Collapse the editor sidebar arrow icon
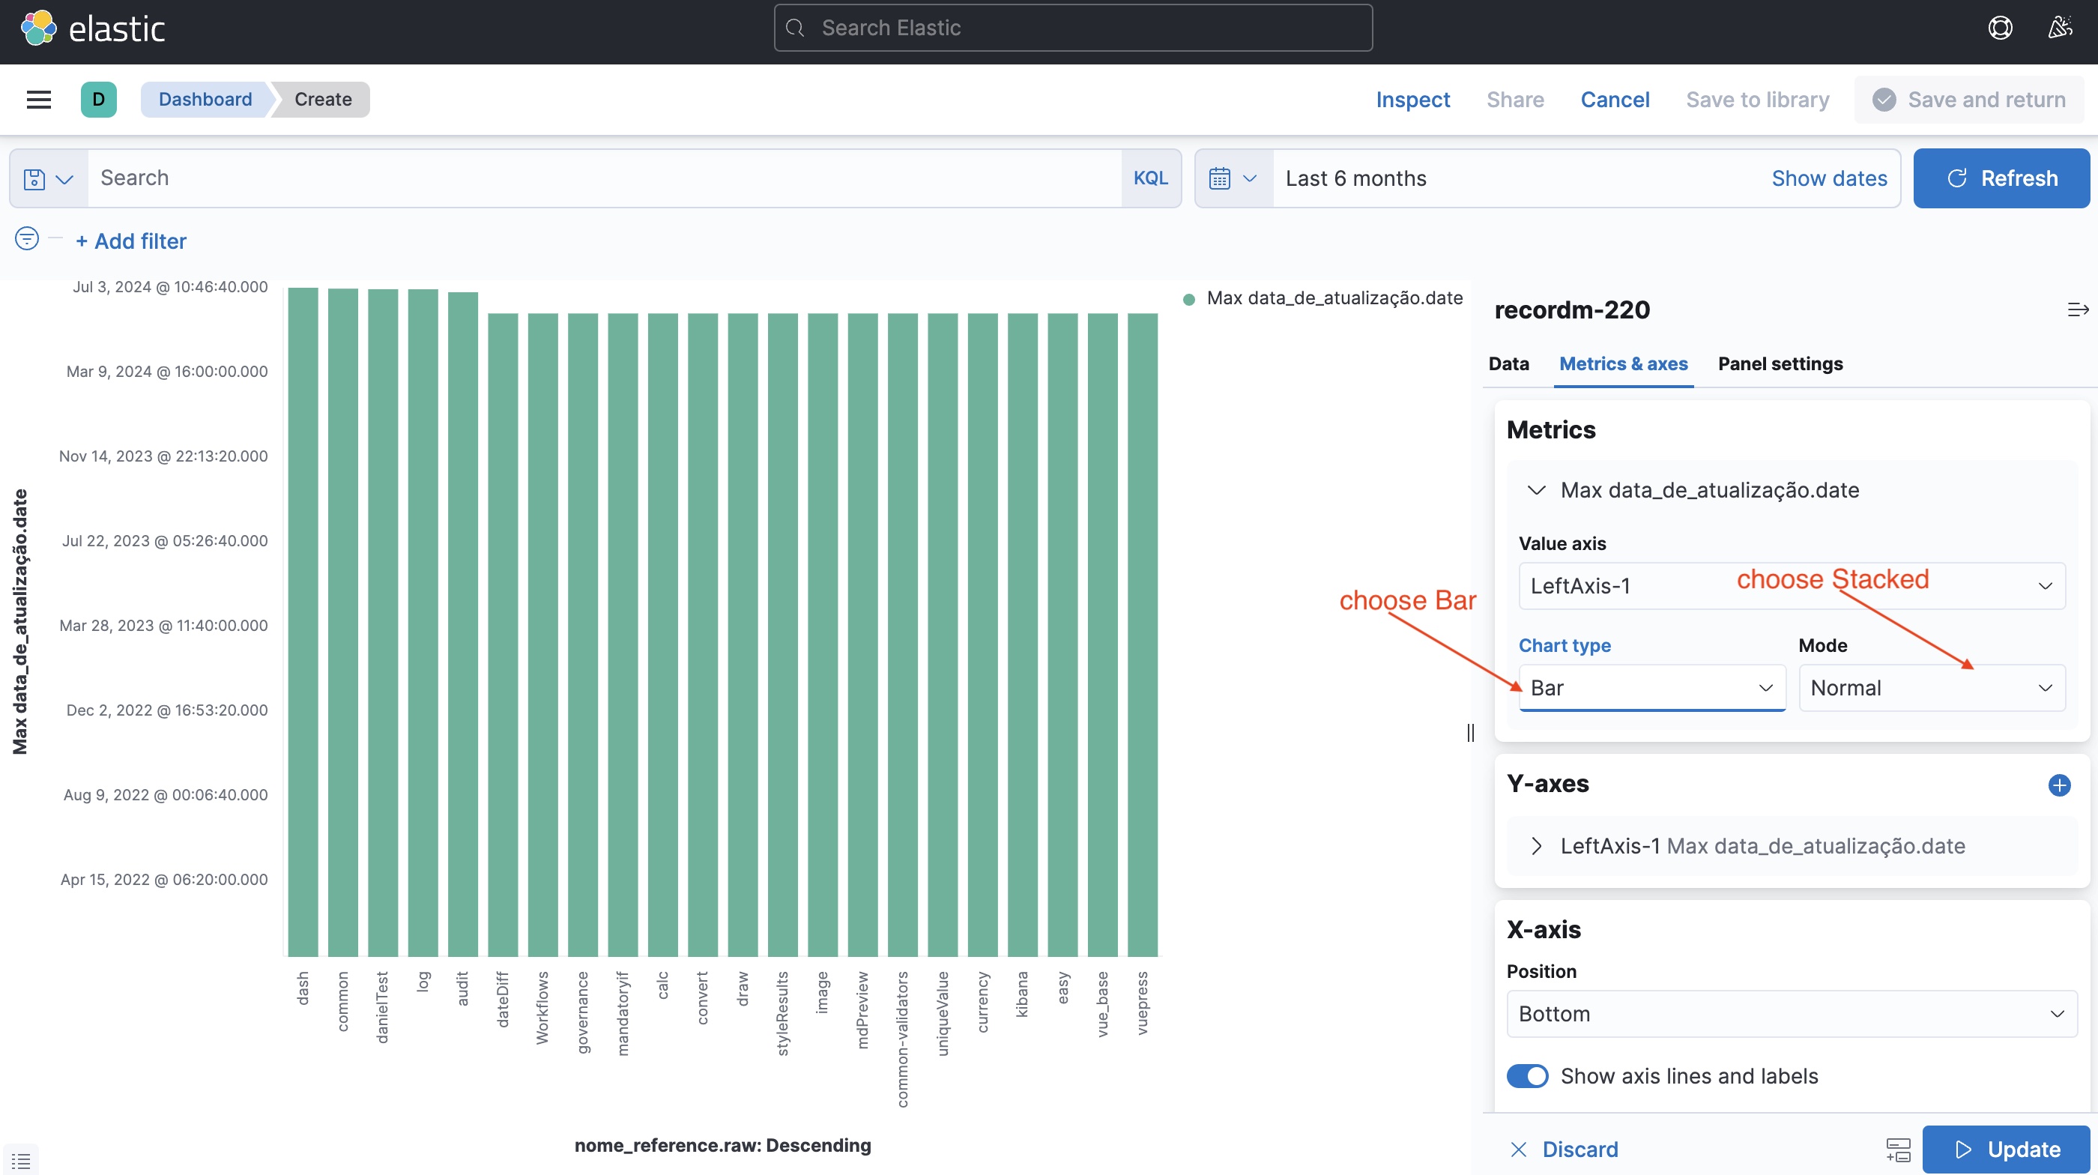2098x1175 pixels. click(x=2078, y=309)
